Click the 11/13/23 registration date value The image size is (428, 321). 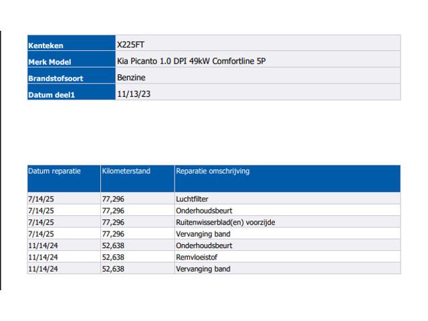tap(134, 94)
